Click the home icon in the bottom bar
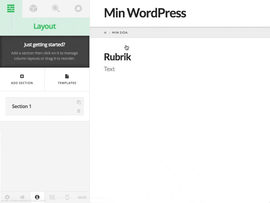 pyautogui.click(x=22, y=197)
